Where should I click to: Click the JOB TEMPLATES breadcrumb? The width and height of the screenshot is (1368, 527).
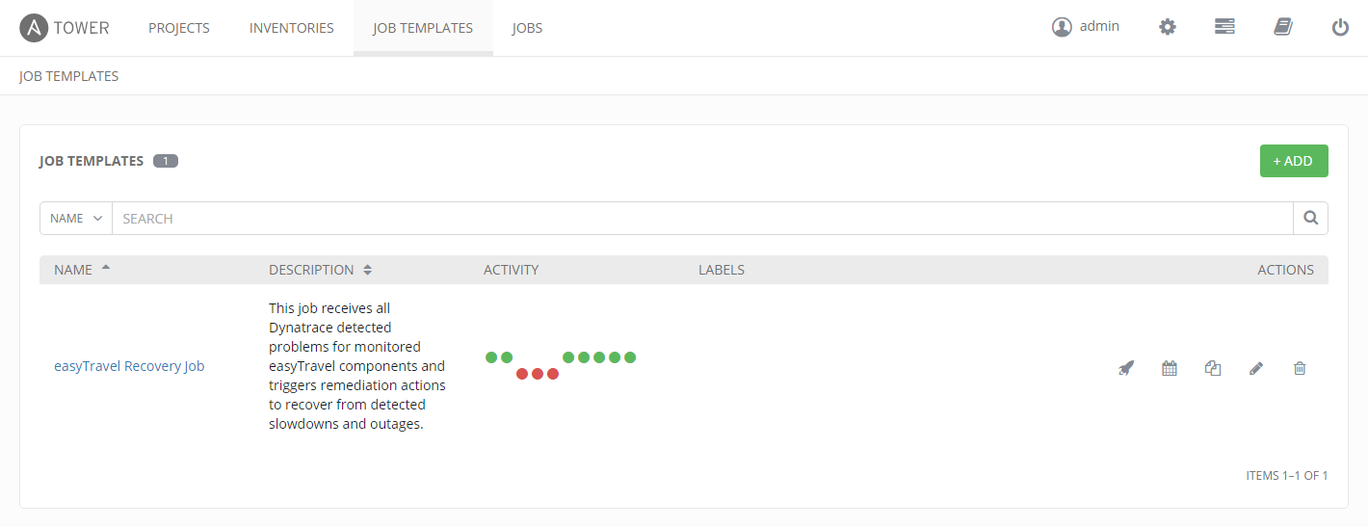coord(69,75)
